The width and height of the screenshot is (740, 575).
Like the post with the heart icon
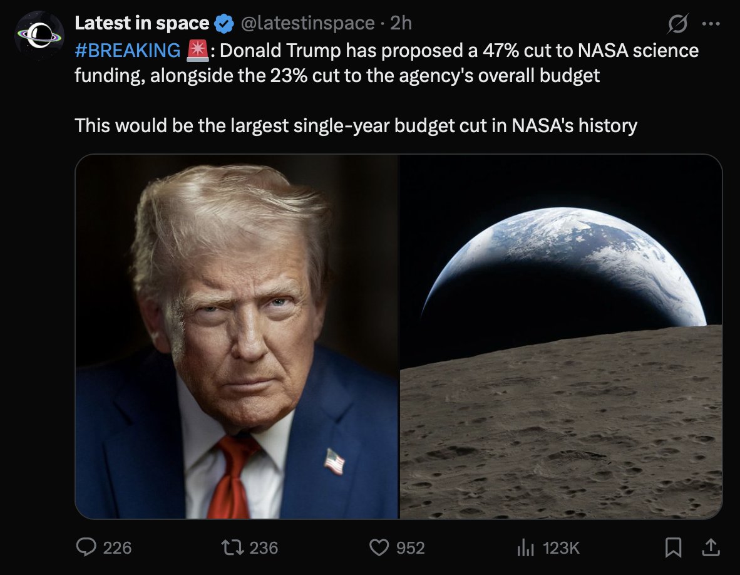(x=379, y=547)
